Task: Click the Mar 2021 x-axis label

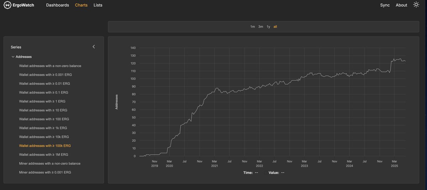Action: (214, 163)
